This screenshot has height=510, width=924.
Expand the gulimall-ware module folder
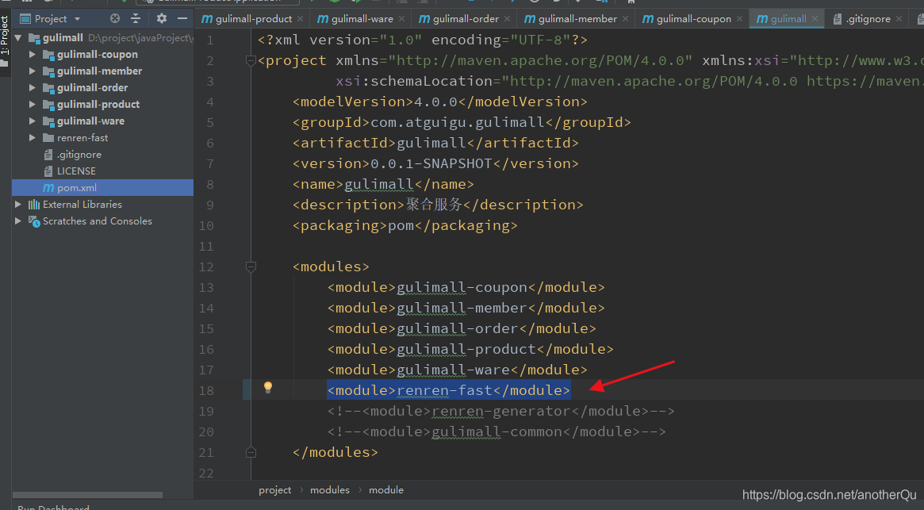tap(33, 121)
